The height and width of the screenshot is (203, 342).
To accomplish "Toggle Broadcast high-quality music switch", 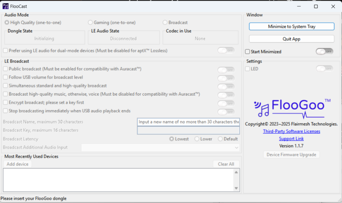I will click(x=226, y=95).
